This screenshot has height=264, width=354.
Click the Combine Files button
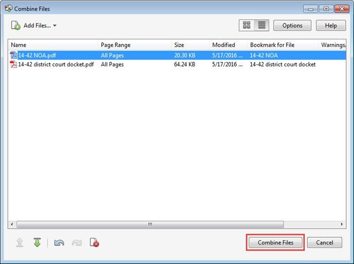pos(276,243)
